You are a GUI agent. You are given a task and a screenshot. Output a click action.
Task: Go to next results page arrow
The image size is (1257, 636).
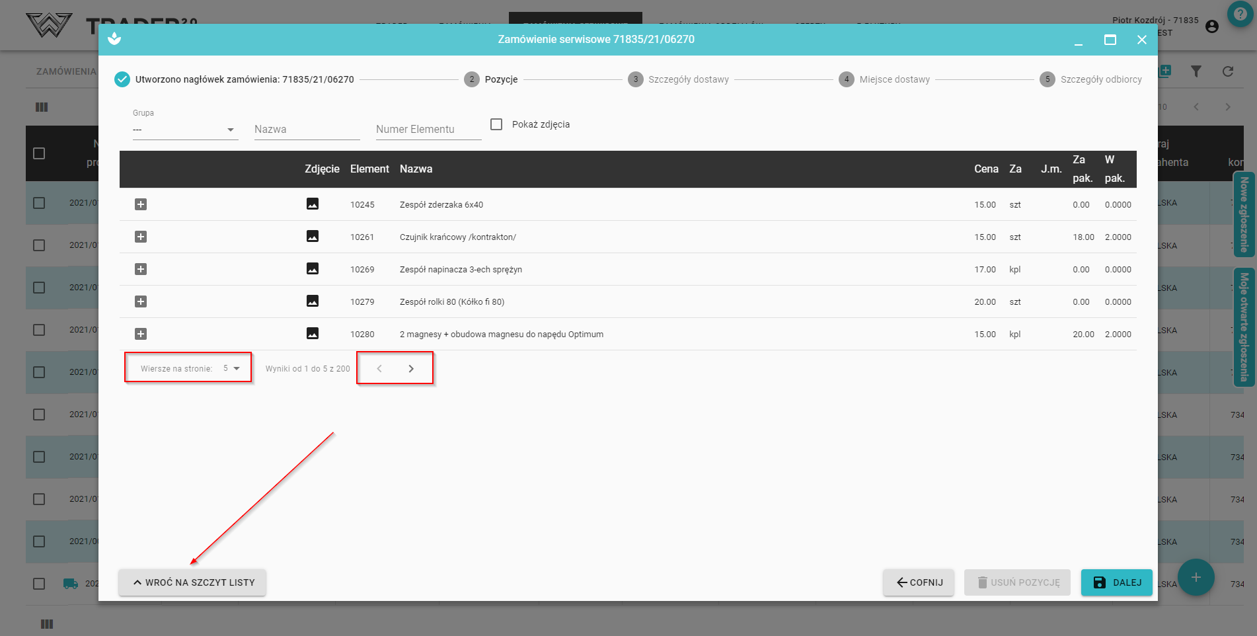pyautogui.click(x=411, y=369)
